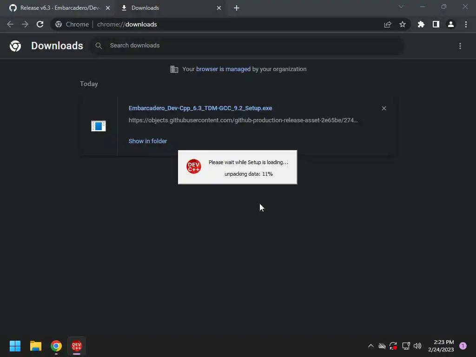
Task: Click the githubusercontent source URL
Action: (243, 120)
